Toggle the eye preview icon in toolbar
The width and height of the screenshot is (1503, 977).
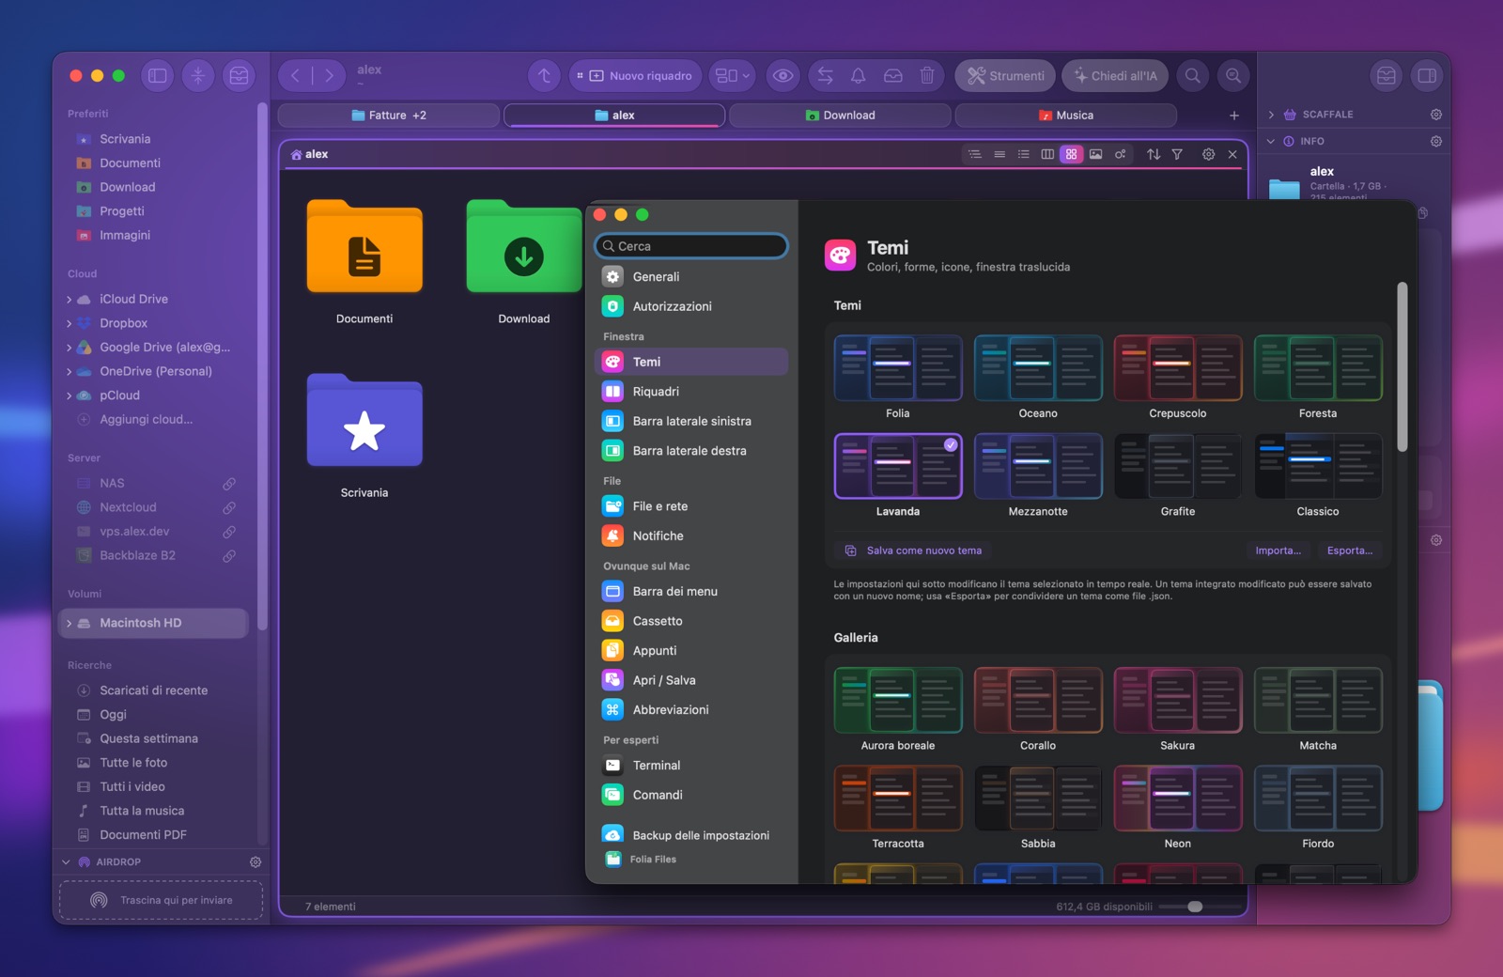click(x=782, y=76)
